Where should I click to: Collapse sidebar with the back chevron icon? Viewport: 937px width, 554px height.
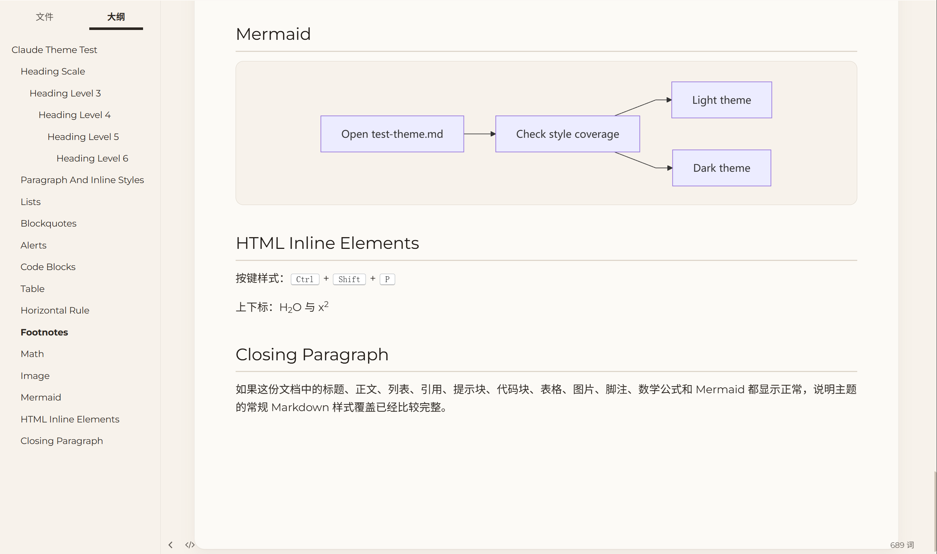tap(170, 544)
